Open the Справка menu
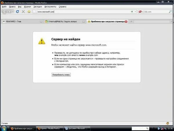Screen dimensions: 174x131 coord(62,7)
